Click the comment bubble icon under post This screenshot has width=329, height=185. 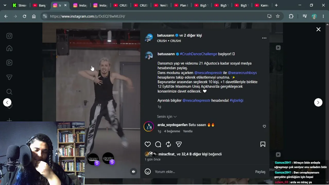pos(158,144)
